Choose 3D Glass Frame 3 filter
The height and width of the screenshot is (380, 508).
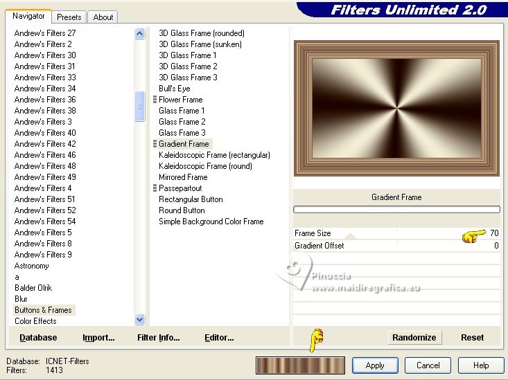pyautogui.click(x=188, y=78)
